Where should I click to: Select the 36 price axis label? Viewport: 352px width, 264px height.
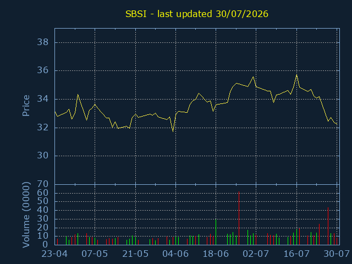point(43,70)
